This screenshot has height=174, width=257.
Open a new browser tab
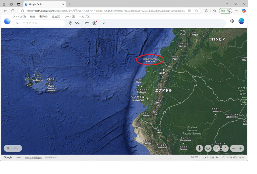tap(70, 4)
